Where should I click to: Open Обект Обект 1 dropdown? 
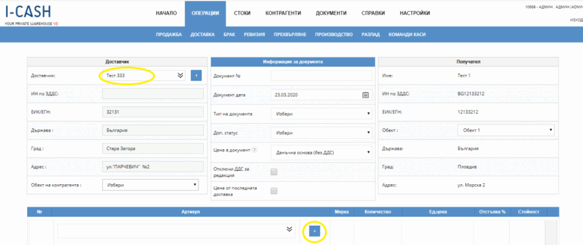(506, 130)
